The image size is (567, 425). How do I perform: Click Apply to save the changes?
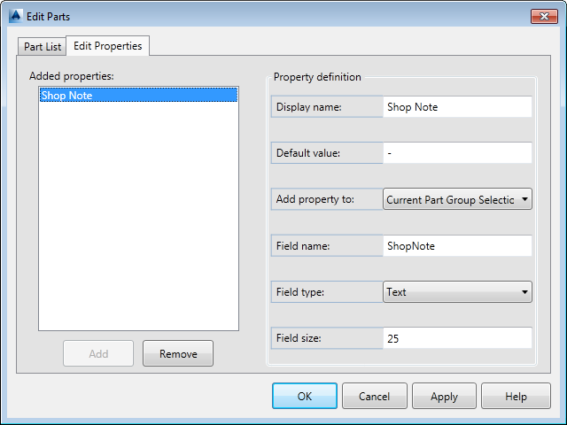[x=444, y=397]
